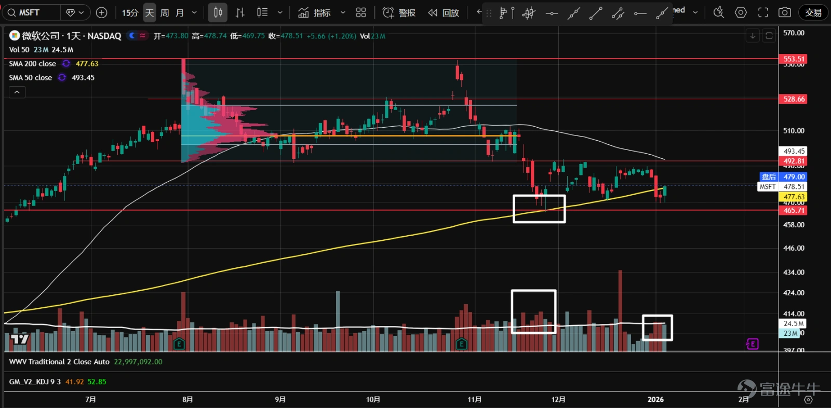Open chart settings hexagon icon
This screenshot has width=831, height=408.
[x=741, y=12]
